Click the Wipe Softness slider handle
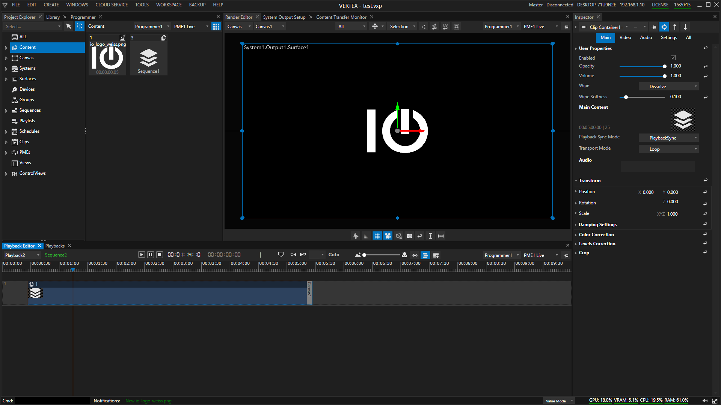This screenshot has height=405, width=721. pos(626,97)
